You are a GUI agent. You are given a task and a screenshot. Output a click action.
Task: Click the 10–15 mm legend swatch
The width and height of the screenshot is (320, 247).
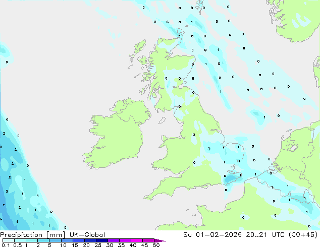point(67,240)
